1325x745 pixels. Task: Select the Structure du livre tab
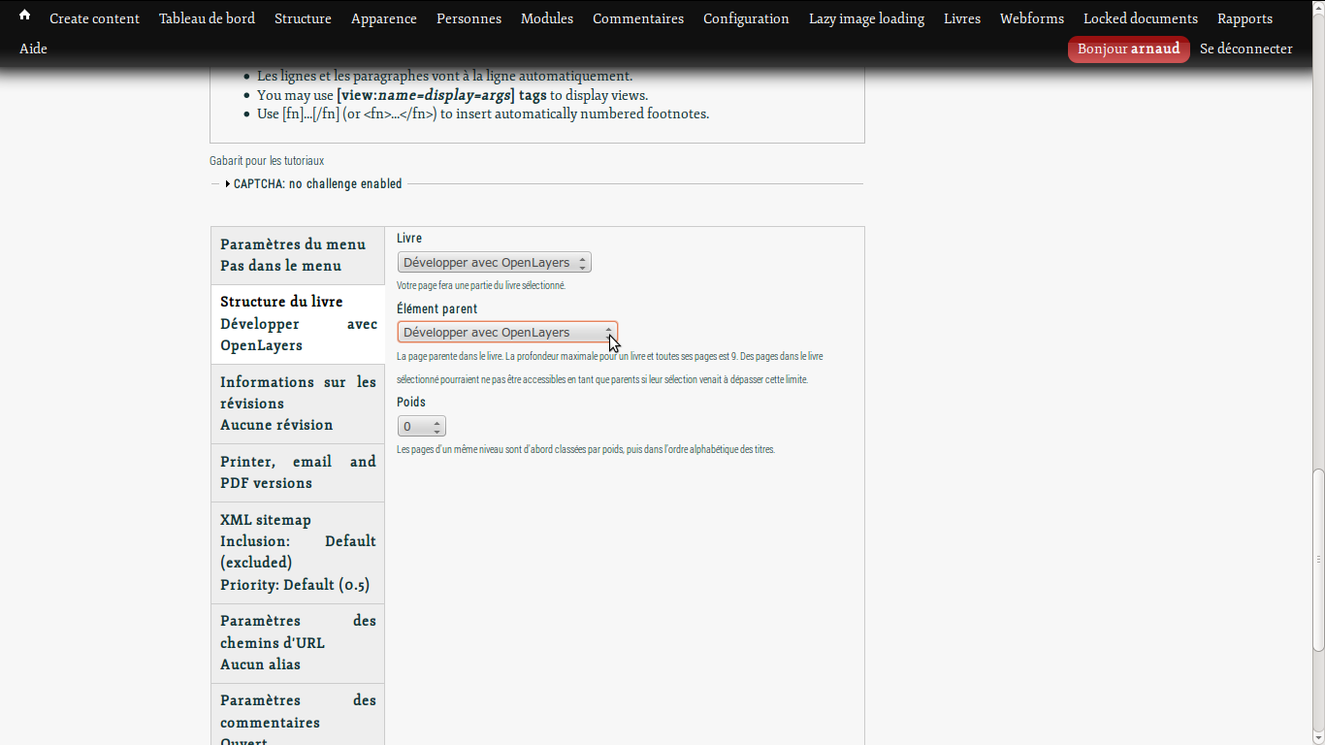tap(298, 324)
